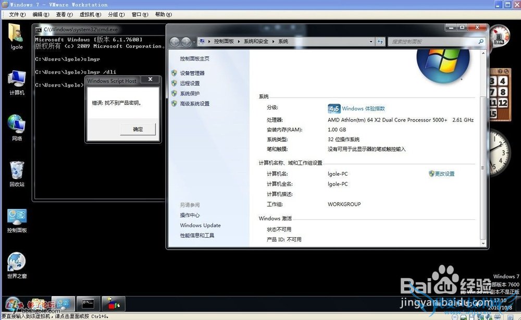Click the cmd.exe title bar icon
Screen dimensions: 521x320
click(x=39, y=30)
